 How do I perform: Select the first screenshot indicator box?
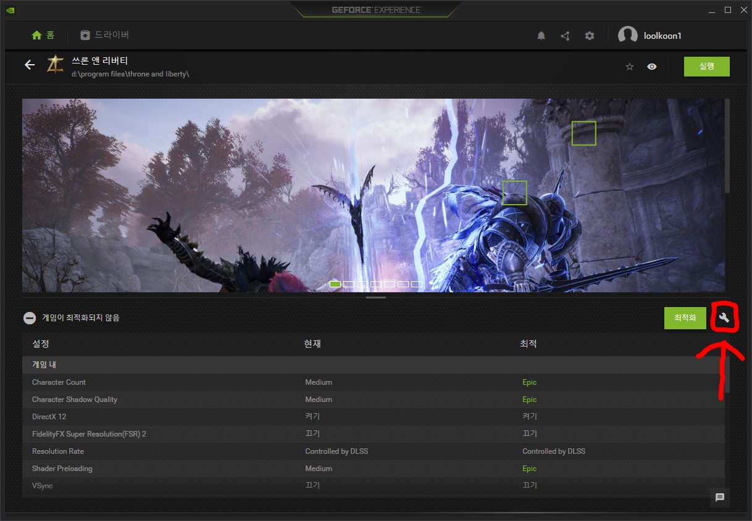point(335,284)
